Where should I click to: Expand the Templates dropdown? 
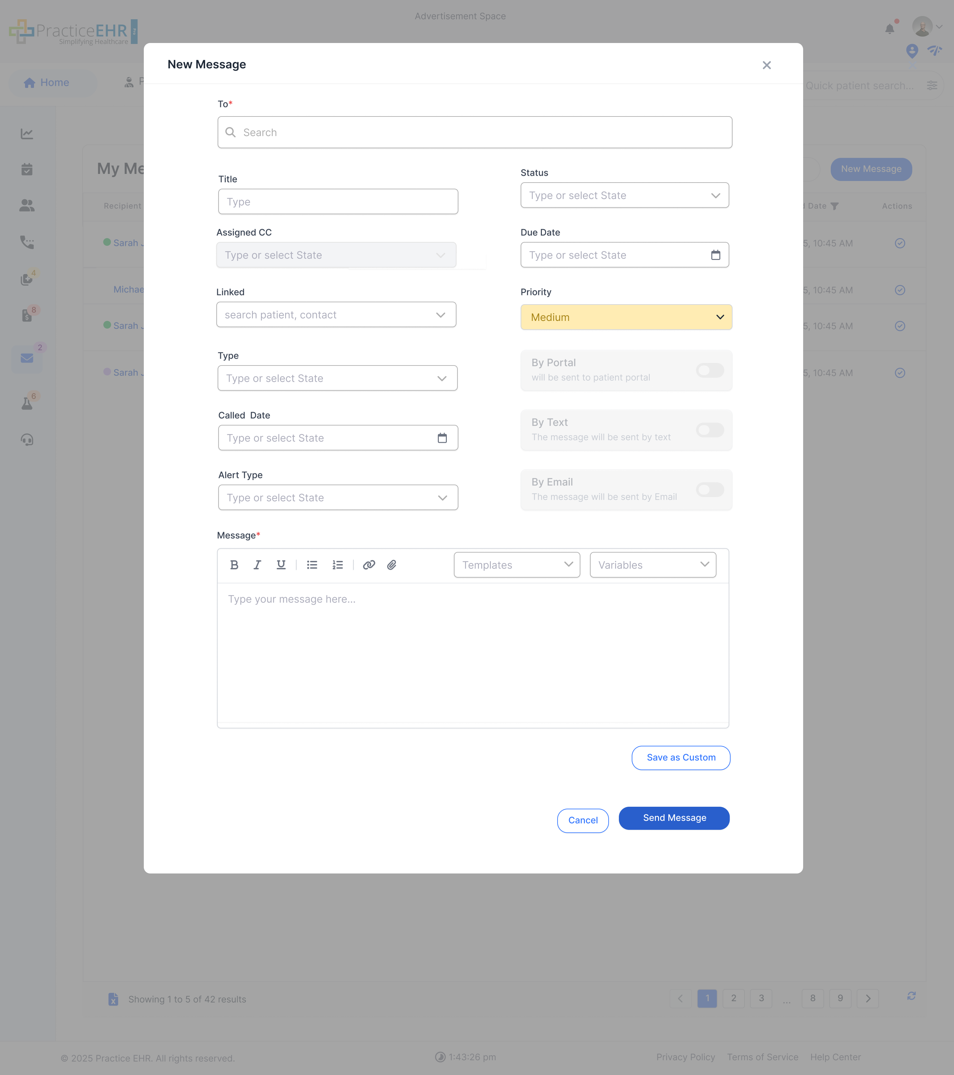516,564
